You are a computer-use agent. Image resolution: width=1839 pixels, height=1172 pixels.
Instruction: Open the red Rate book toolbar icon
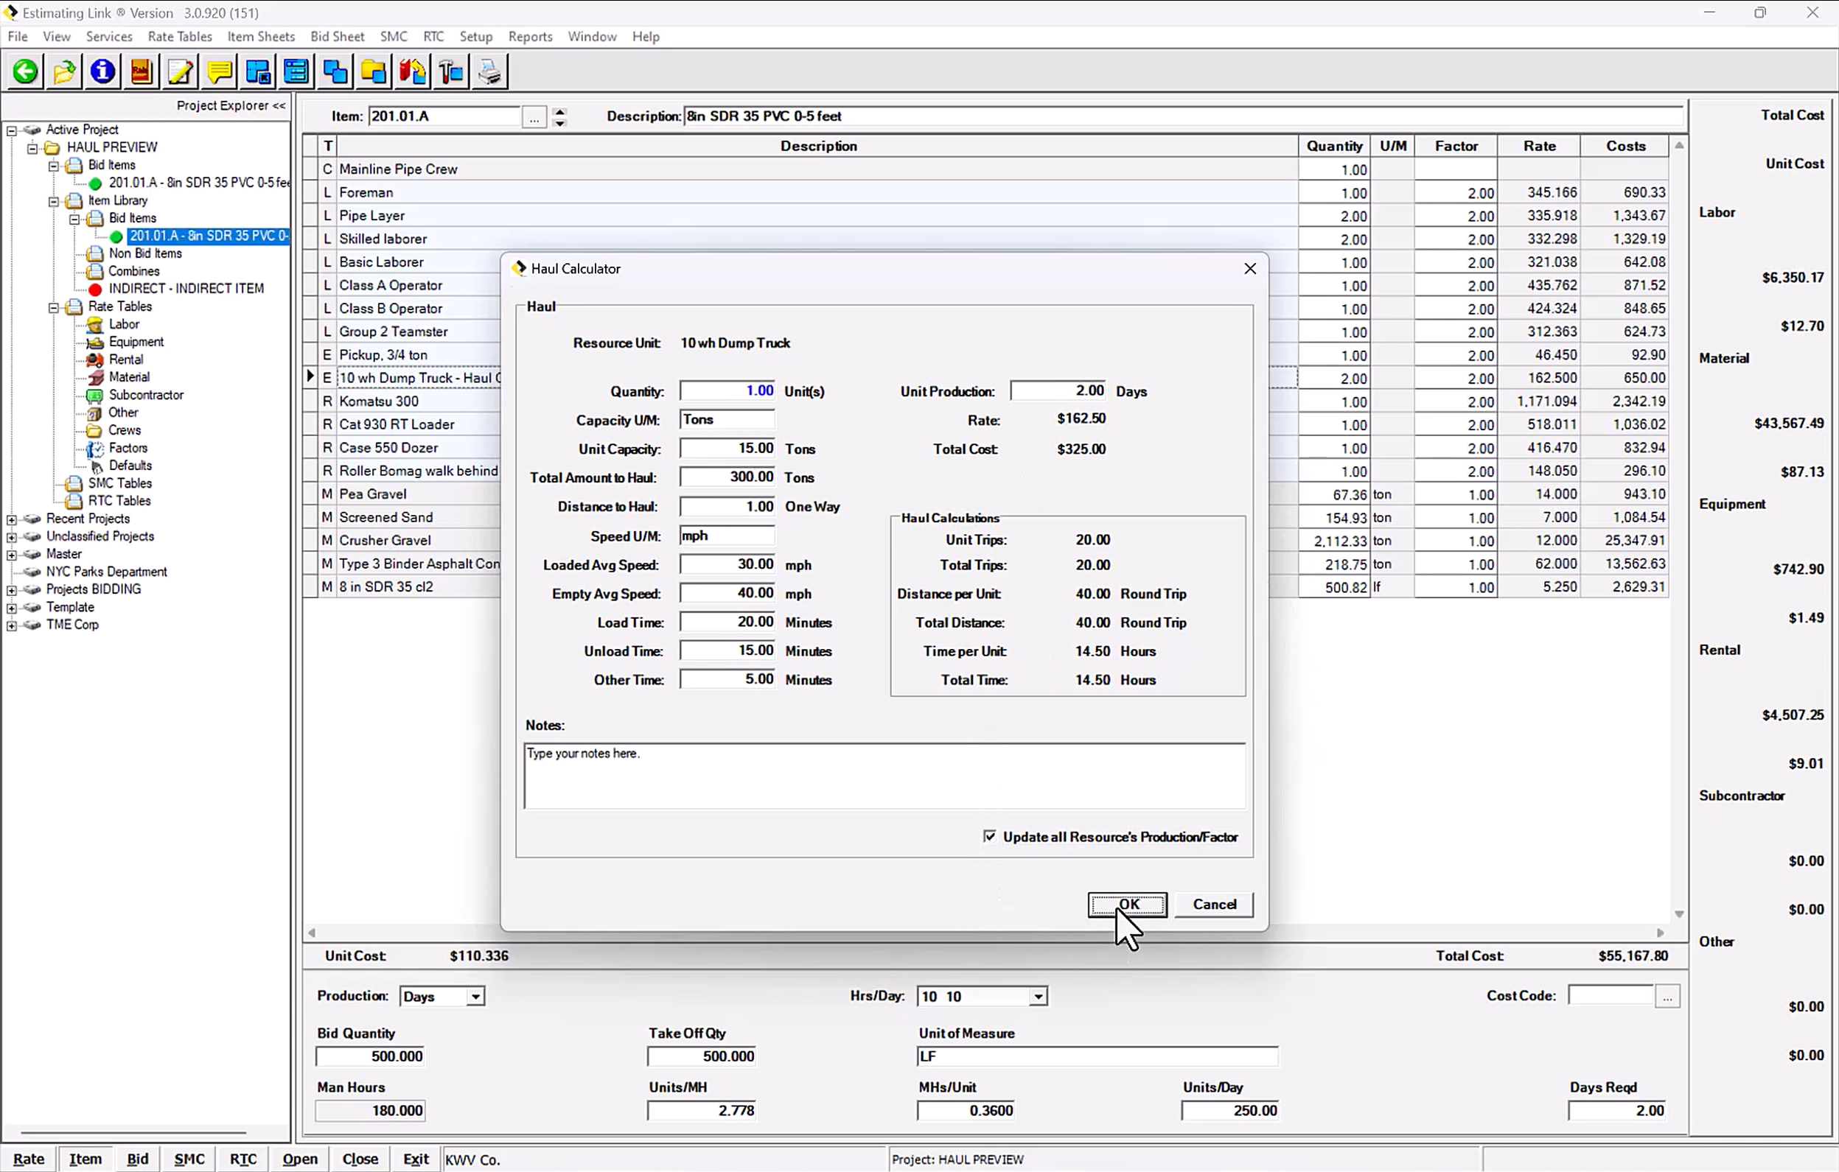pos(142,71)
